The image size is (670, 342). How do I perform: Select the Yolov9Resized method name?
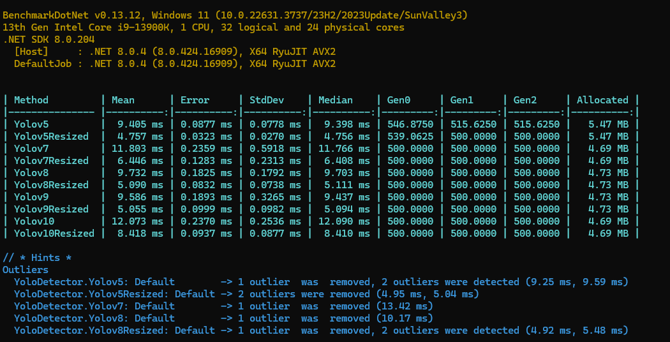51,209
